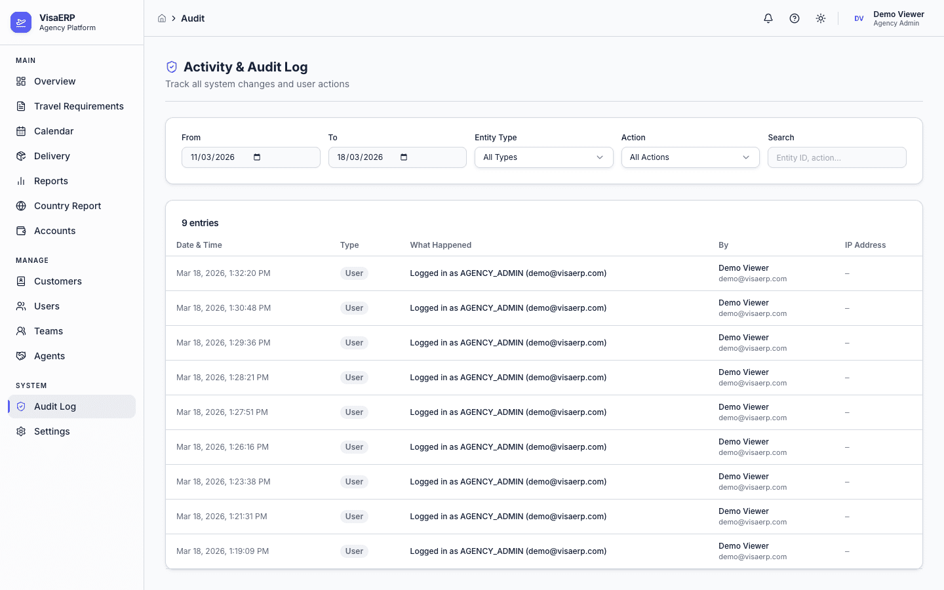Toggle the light/dark theme sun icon
Image resolution: width=944 pixels, height=590 pixels.
coord(820,18)
